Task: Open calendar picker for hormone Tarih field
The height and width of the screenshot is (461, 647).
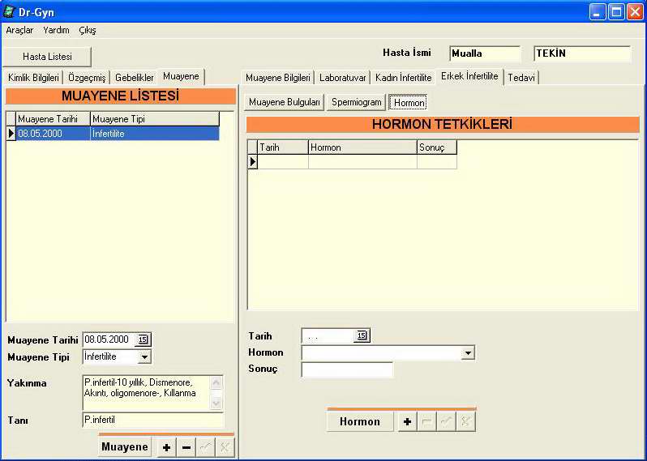Action: pyautogui.click(x=362, y=336)
